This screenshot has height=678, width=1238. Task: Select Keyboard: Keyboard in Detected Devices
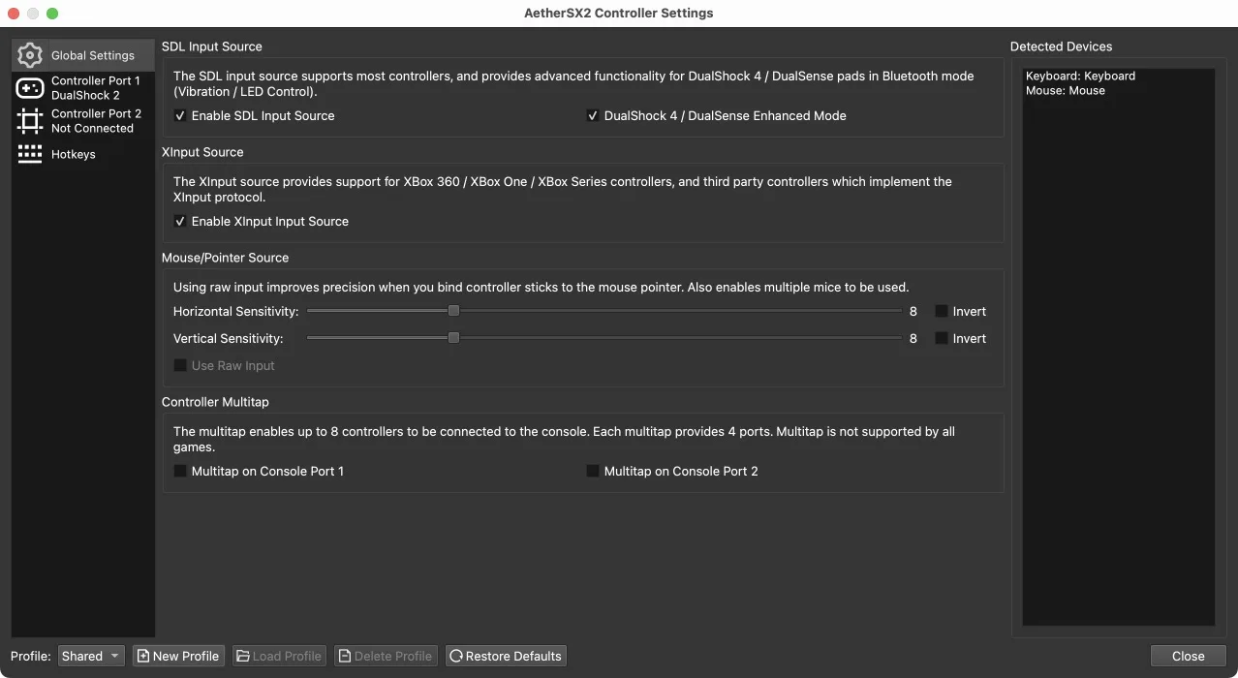pos(1080,76)
